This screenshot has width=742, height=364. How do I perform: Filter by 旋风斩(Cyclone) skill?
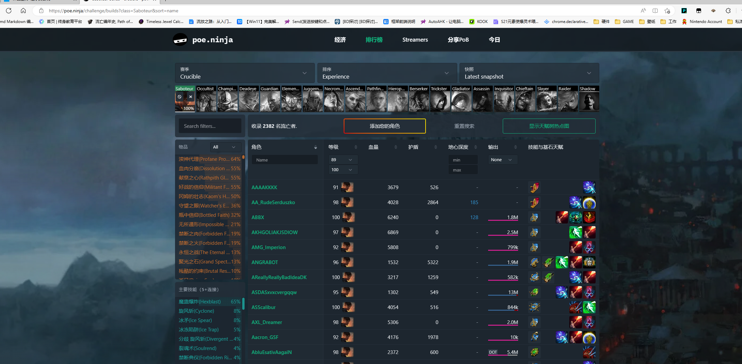(209, 311)
